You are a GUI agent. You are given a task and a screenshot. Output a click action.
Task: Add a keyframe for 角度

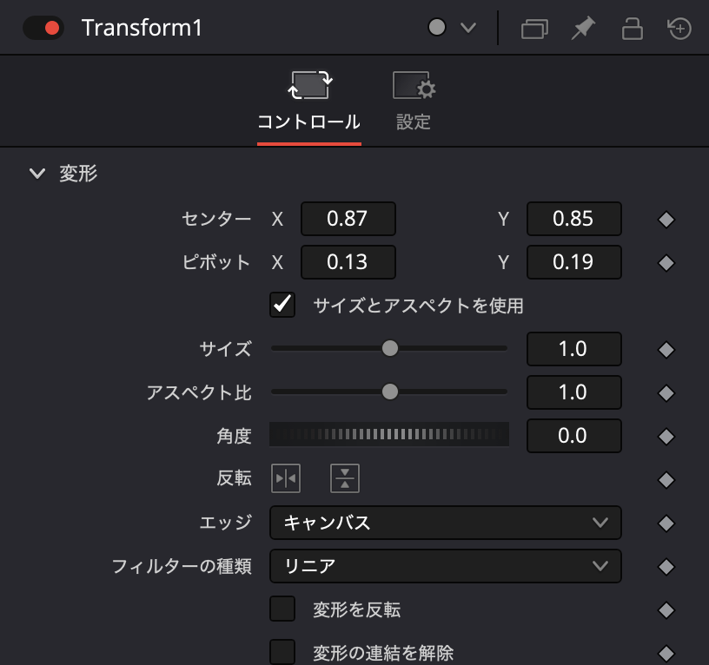coord(666,436)
